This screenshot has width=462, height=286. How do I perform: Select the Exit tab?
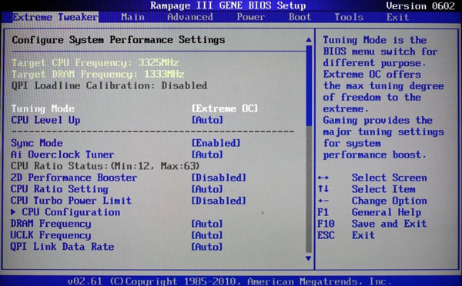point(398,17)
